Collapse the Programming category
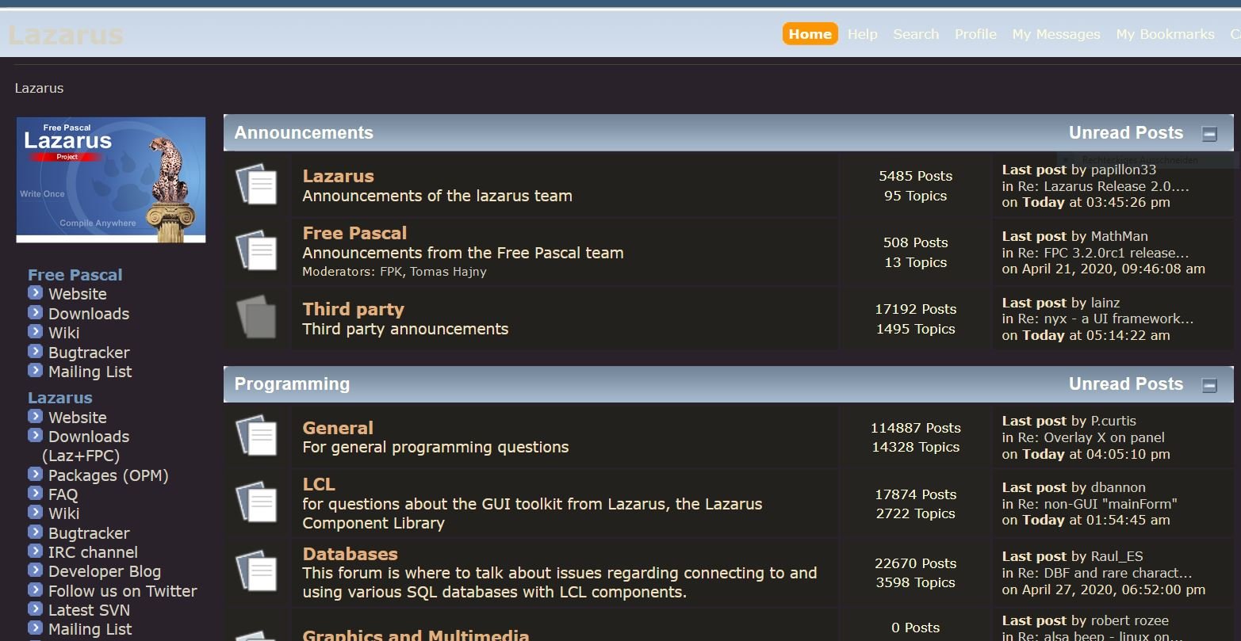This screenshot has height=641, width=1241. [1209, 385]
